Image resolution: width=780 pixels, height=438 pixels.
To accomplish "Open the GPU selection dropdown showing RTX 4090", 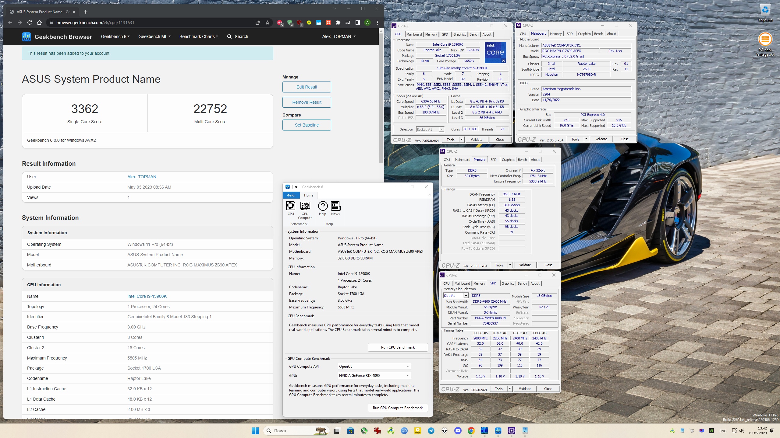I will 374,376.
